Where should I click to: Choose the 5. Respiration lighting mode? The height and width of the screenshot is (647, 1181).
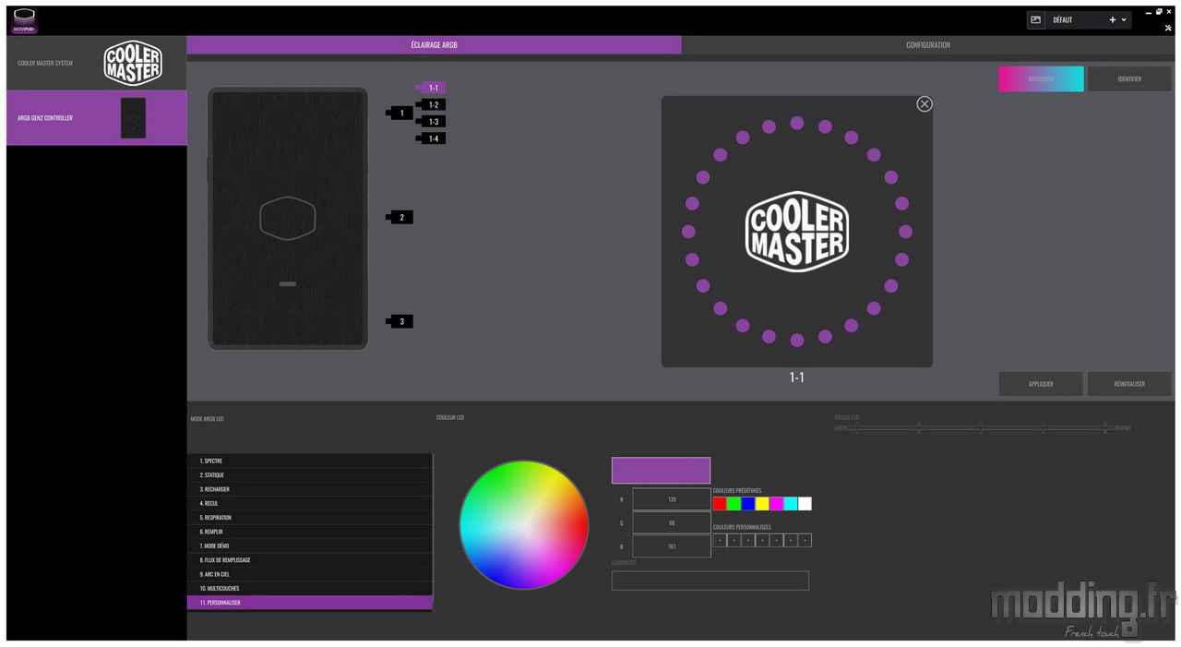(310, 518)
